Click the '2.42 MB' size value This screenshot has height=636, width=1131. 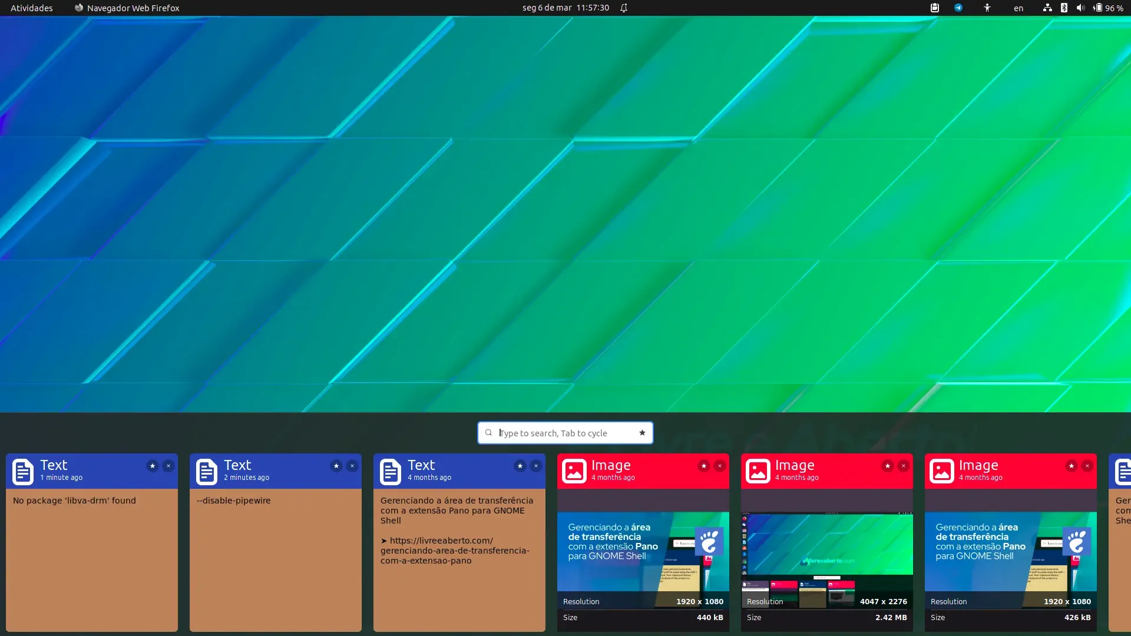pyautogui.click(x=891, y=618)
